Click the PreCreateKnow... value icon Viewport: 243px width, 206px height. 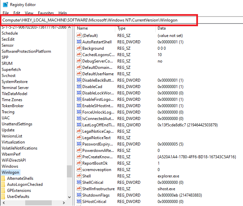pyautogui.click(x=79, y=157)
